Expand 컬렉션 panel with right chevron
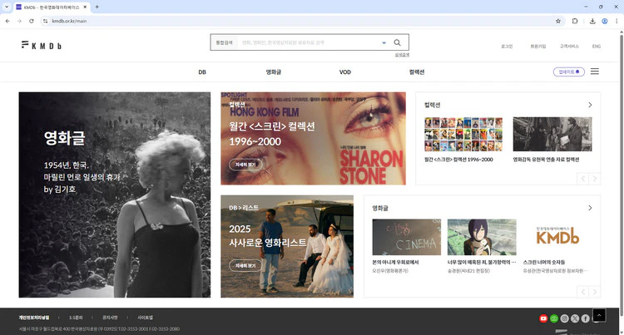The image size is (624, 335). (x=590, y=105)
